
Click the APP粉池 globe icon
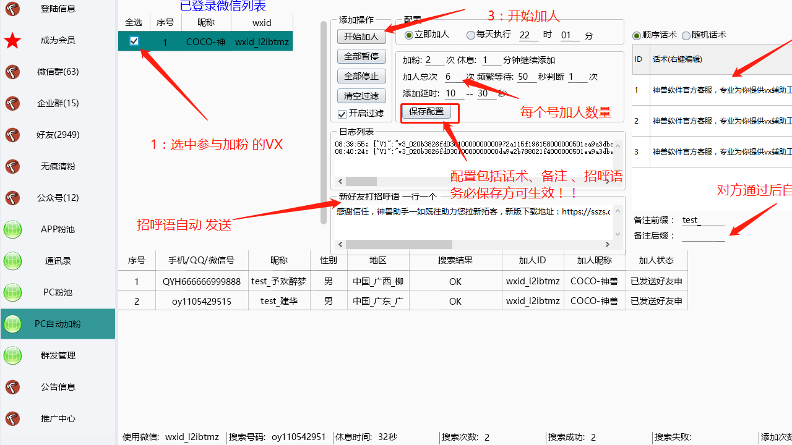point(12,229)
